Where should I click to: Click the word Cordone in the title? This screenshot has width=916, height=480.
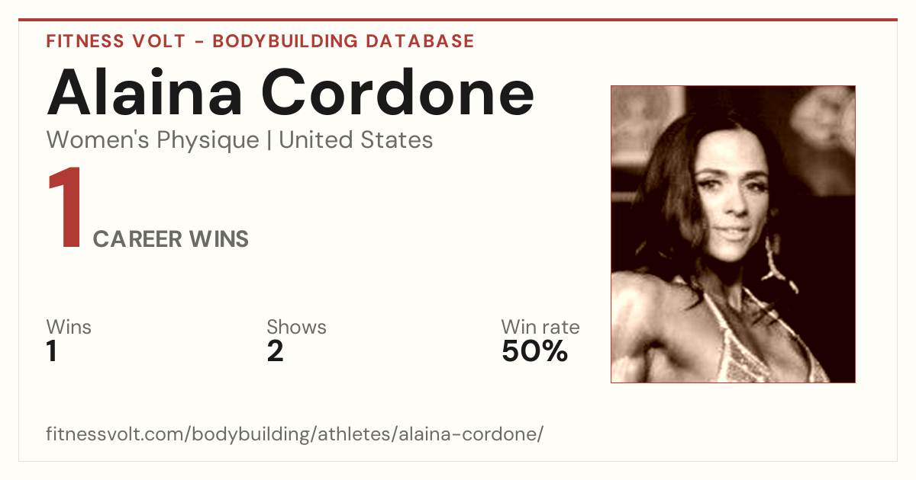pyautogui.click(x=398, y=93)
